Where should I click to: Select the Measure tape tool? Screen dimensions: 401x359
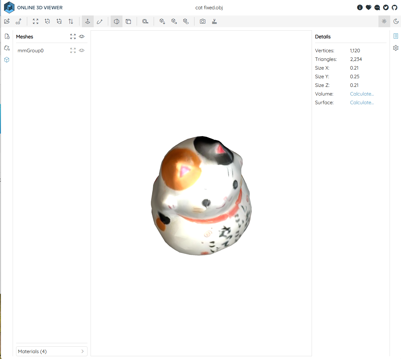pos(145,21)
